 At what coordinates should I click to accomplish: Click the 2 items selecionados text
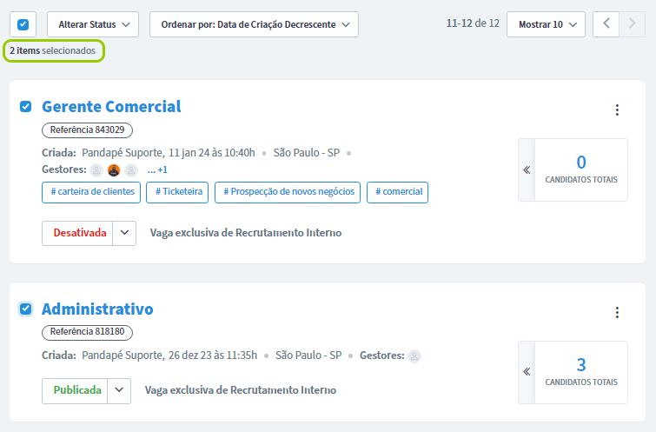53,50
